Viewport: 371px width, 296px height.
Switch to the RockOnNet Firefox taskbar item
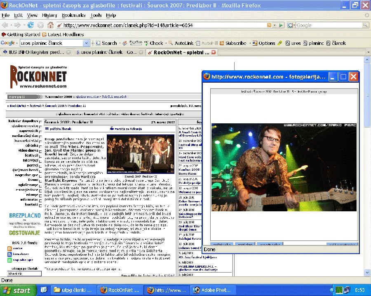120,290
